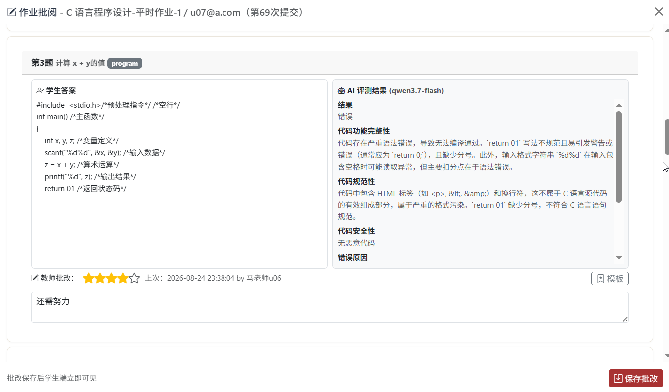Click the 错误原因 heading in AI results
This screenshot has height=392, width=669.
(x=353, y=258)
